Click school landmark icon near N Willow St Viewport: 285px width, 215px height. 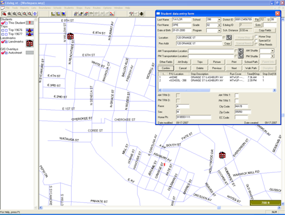[x=70, y=36]
